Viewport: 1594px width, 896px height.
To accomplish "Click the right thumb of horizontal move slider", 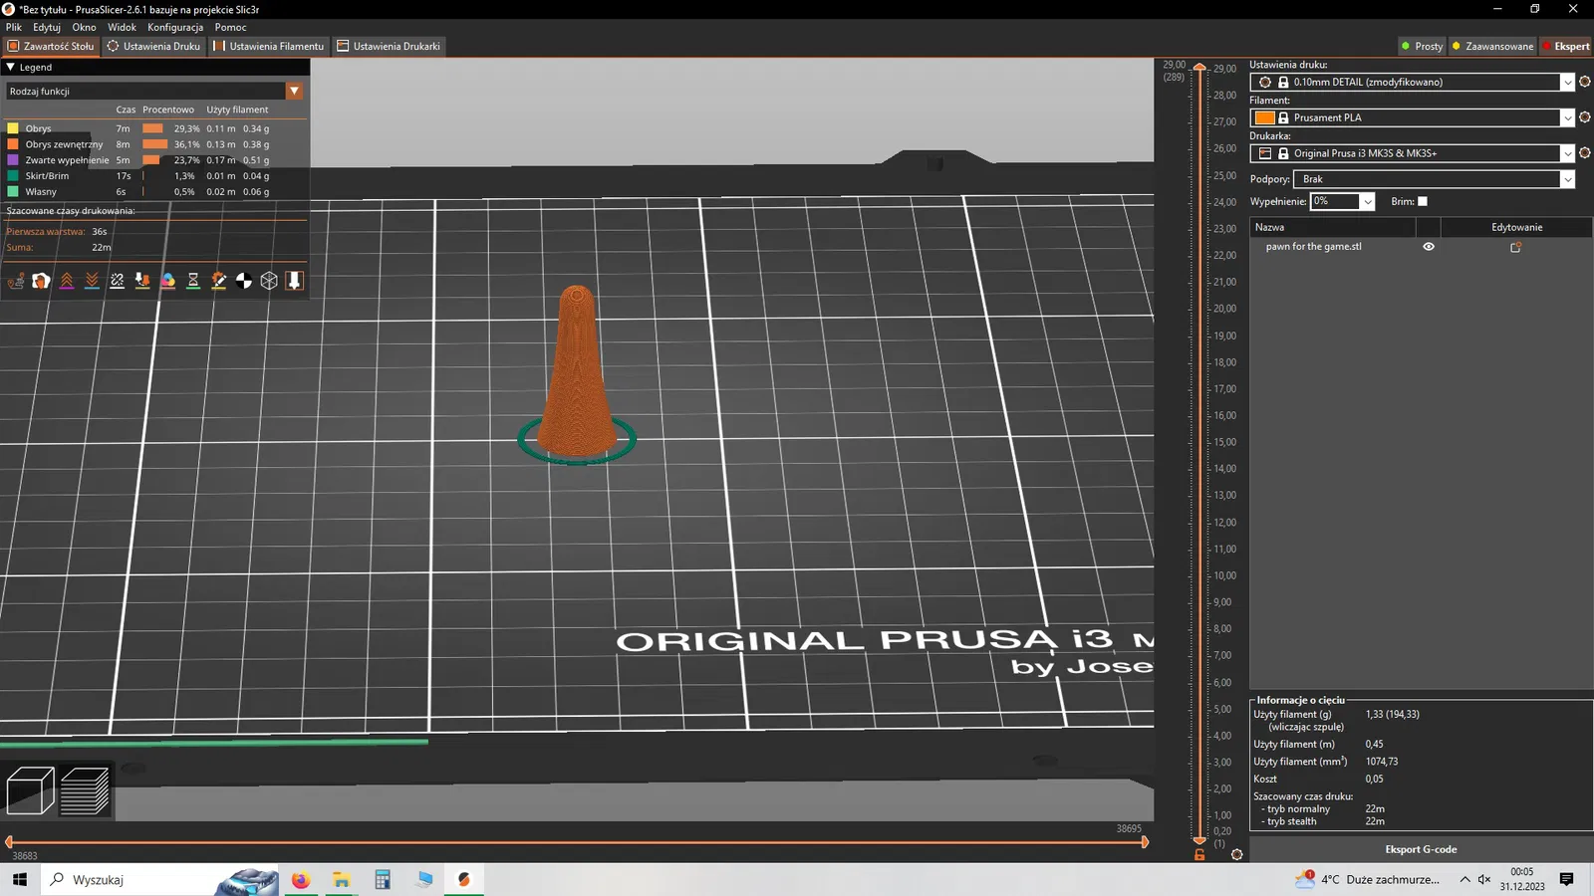I will pos(1145,842).
